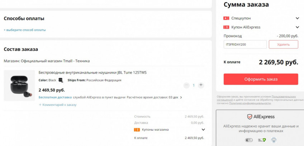
Task: Click the Расчётное время доставки: 03 дек text
Action: click(x=152, y=97)
